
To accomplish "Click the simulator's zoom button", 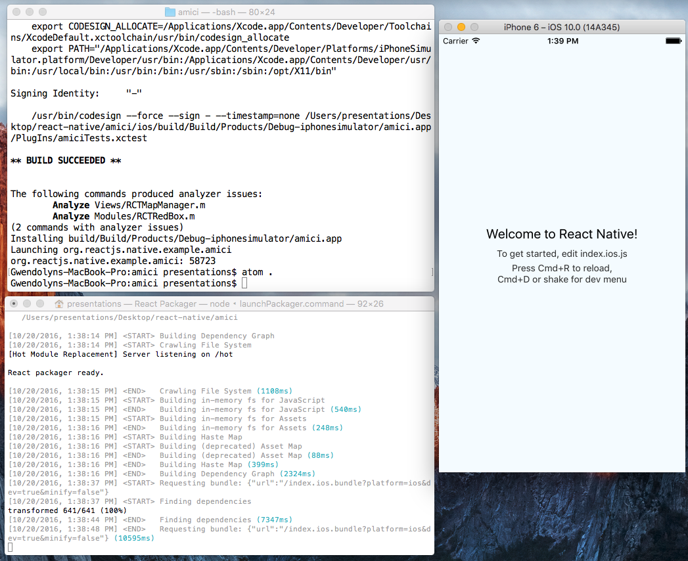I will 474,27.
